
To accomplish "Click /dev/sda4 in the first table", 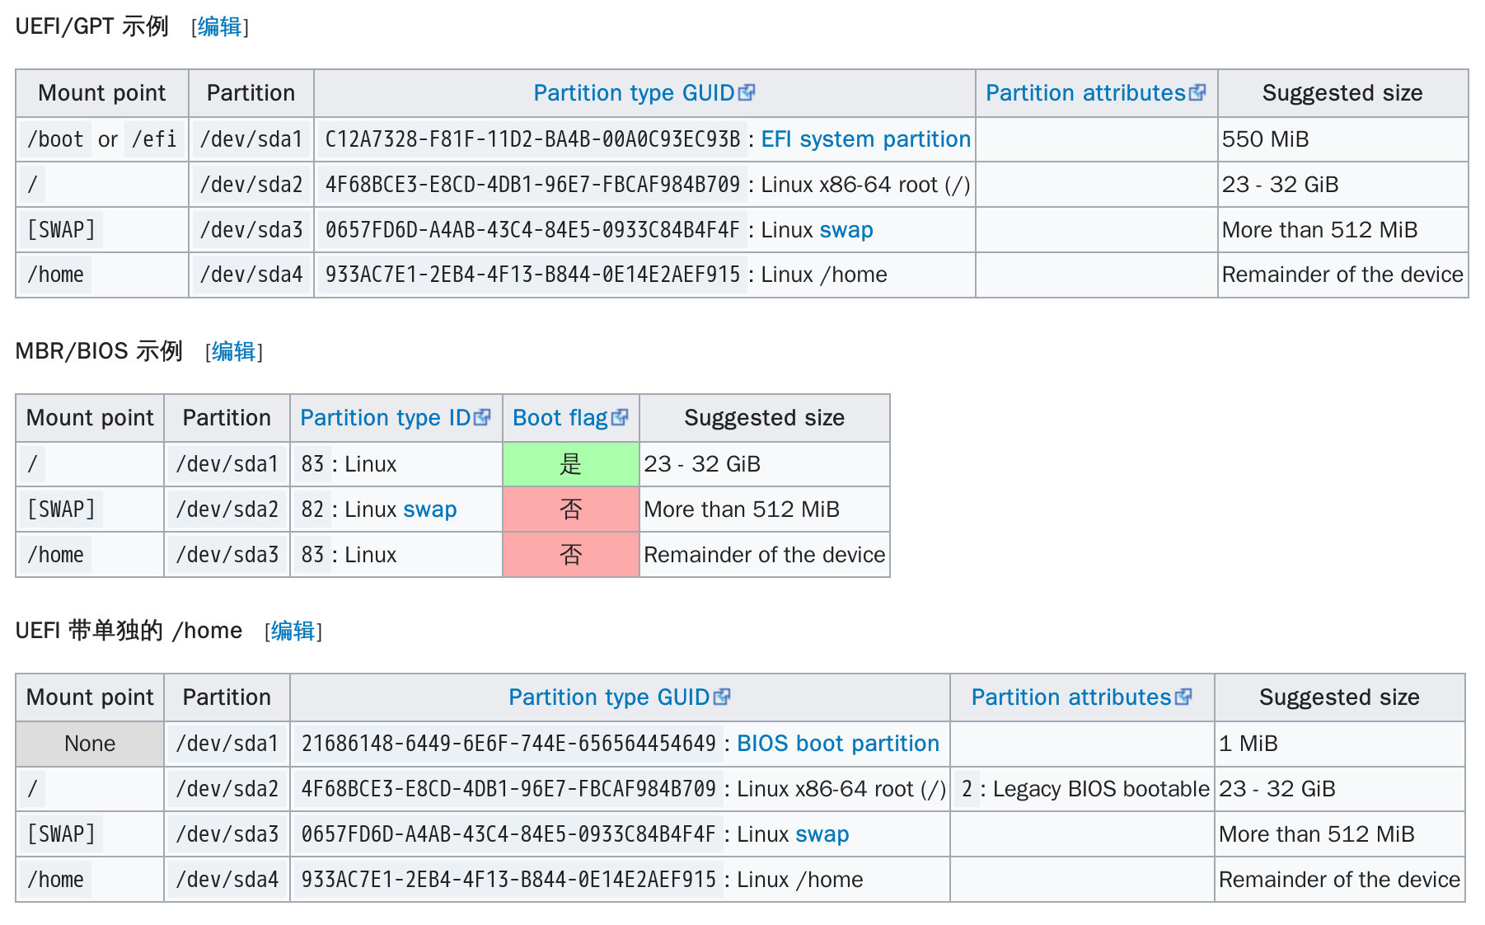I will coord(251,275).
